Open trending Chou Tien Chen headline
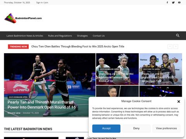The image size is (186, 139). coord(78,46)
